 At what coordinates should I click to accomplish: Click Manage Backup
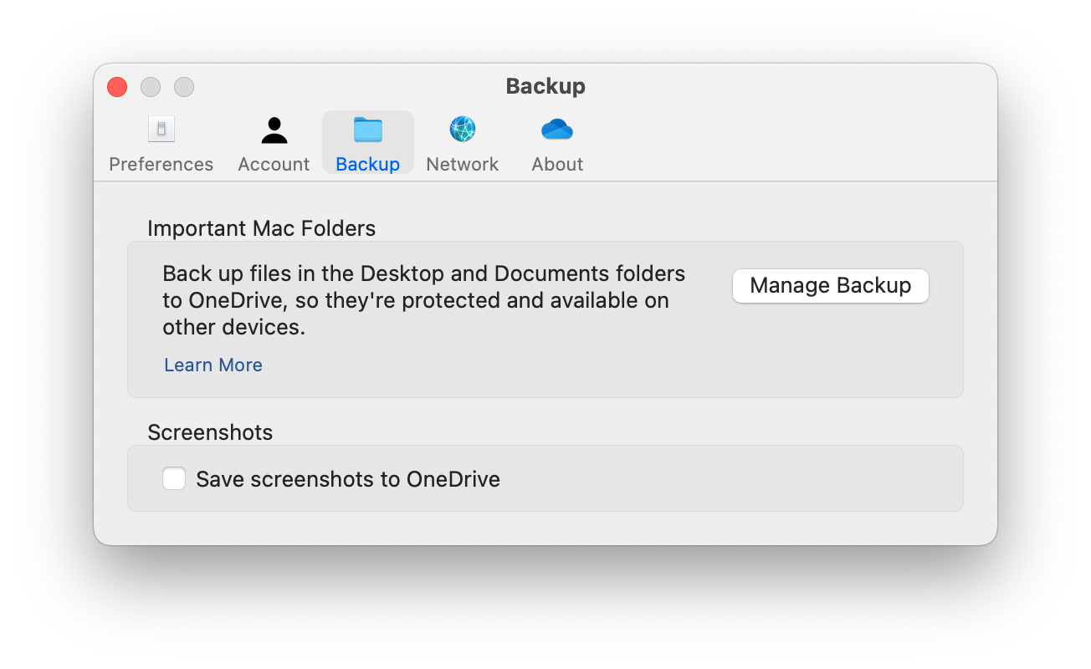click(830, 285)
